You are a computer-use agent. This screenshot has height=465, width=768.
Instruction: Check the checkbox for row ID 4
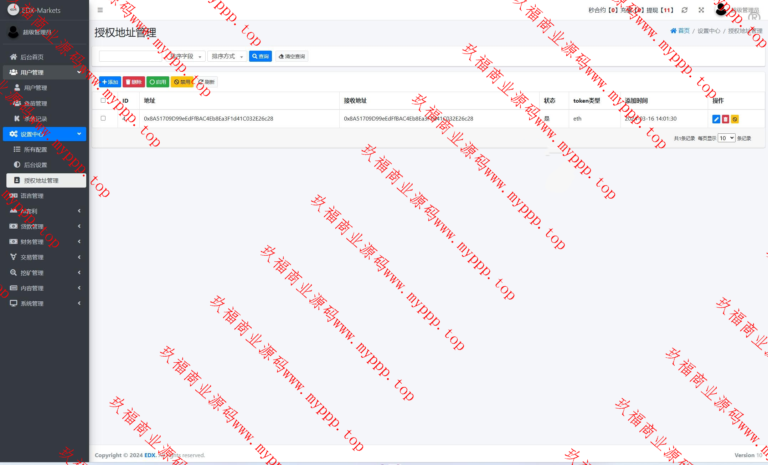coord(103,118)
